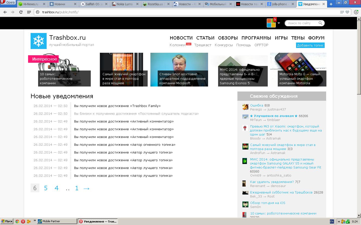Click the next page arrow in pagination
Screen dimensions: 361x225
pyautogui.click(x=86, y=188)
